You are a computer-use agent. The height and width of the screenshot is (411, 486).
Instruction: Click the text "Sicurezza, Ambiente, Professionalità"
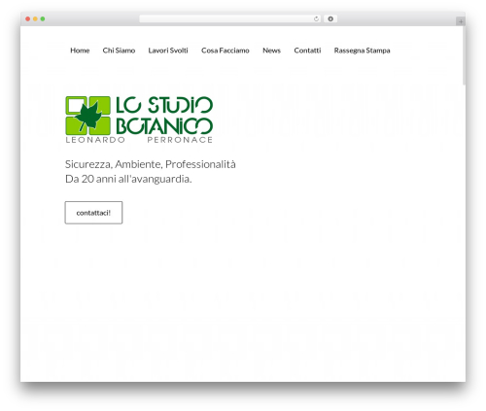pyautogui.click(x=151, y=164)
